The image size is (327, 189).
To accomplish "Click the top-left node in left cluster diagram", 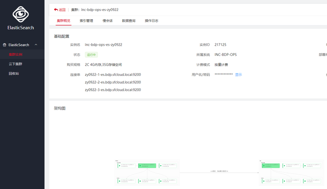I will (127, 165).
